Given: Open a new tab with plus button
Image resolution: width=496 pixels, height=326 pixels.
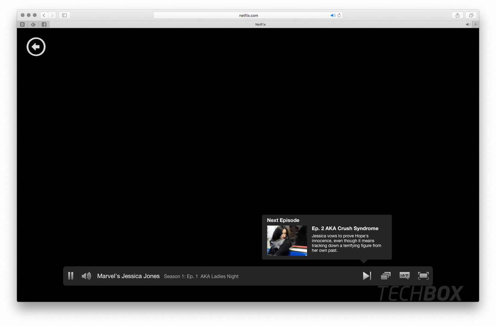Looking at the screenshot, I should point(475,24).
